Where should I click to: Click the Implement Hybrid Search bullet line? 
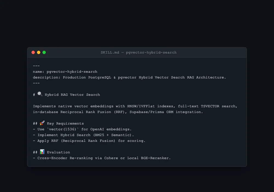(x=83, y=135)
